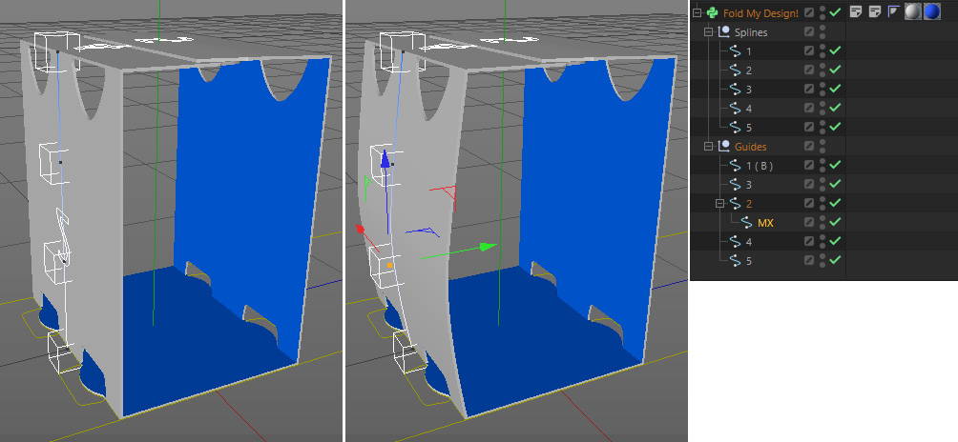
Task: Collapse guide 2 containing MX
Action: tap(719, 203)
